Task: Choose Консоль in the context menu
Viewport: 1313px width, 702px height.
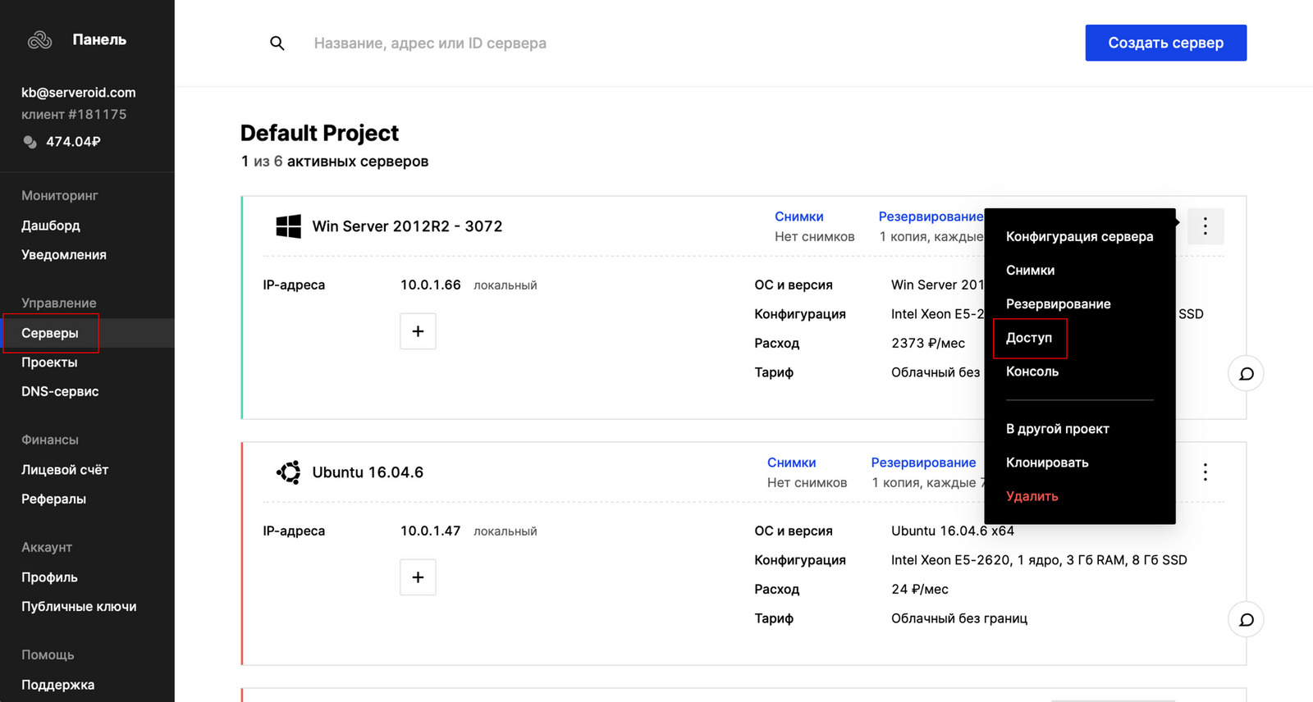Action: coord(1032,372)
